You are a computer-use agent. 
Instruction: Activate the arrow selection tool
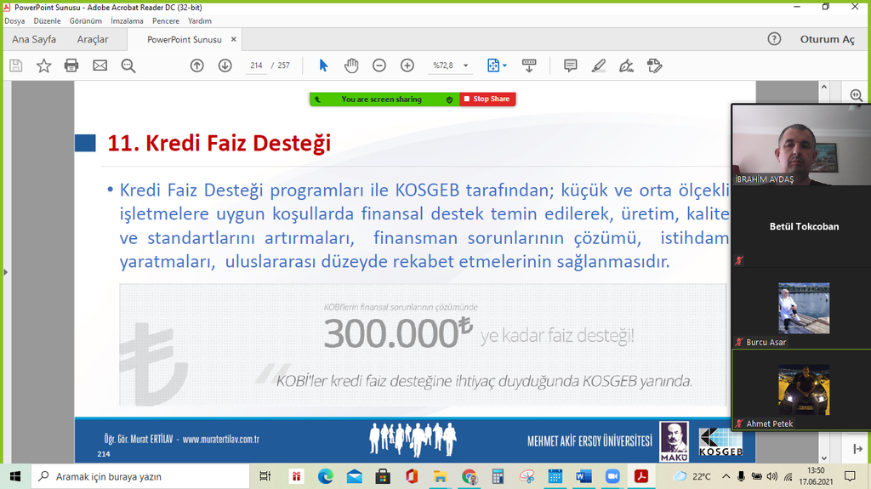click(323, 65)
